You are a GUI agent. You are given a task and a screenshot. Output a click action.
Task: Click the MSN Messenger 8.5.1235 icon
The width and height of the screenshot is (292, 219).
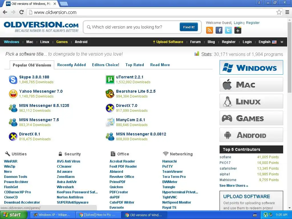point(13,108)
